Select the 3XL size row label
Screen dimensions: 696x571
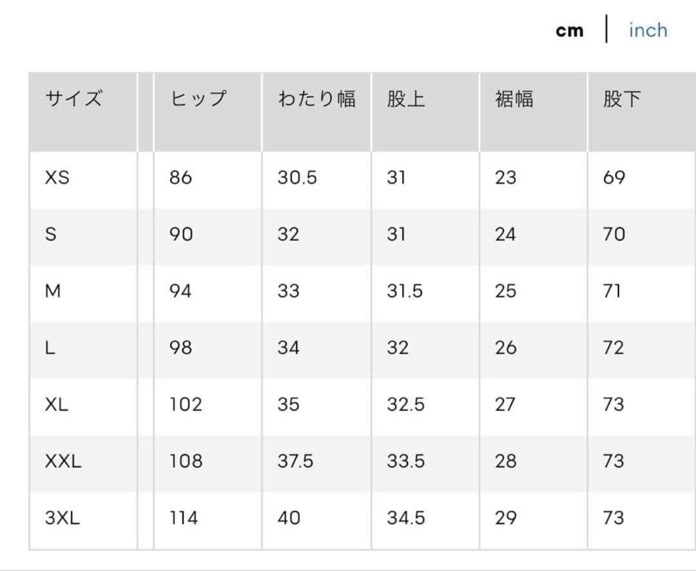pyautogui.click(x=62, y=518)
